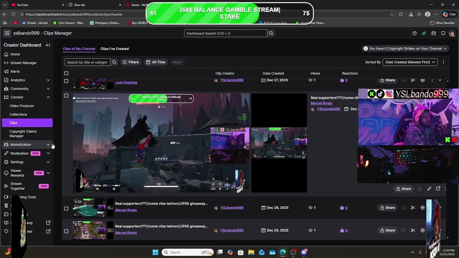Image resolution: width=459 pixels, height=258 pixels.
Task: Focus the Dashboard Search input field
Action: tap(226, 33)
